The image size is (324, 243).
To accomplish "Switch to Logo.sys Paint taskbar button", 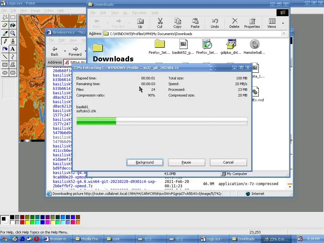I will click(214, 239).
